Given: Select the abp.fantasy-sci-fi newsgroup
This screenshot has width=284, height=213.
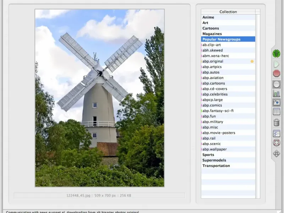Looking at the screenshot, I should point(218,111).
